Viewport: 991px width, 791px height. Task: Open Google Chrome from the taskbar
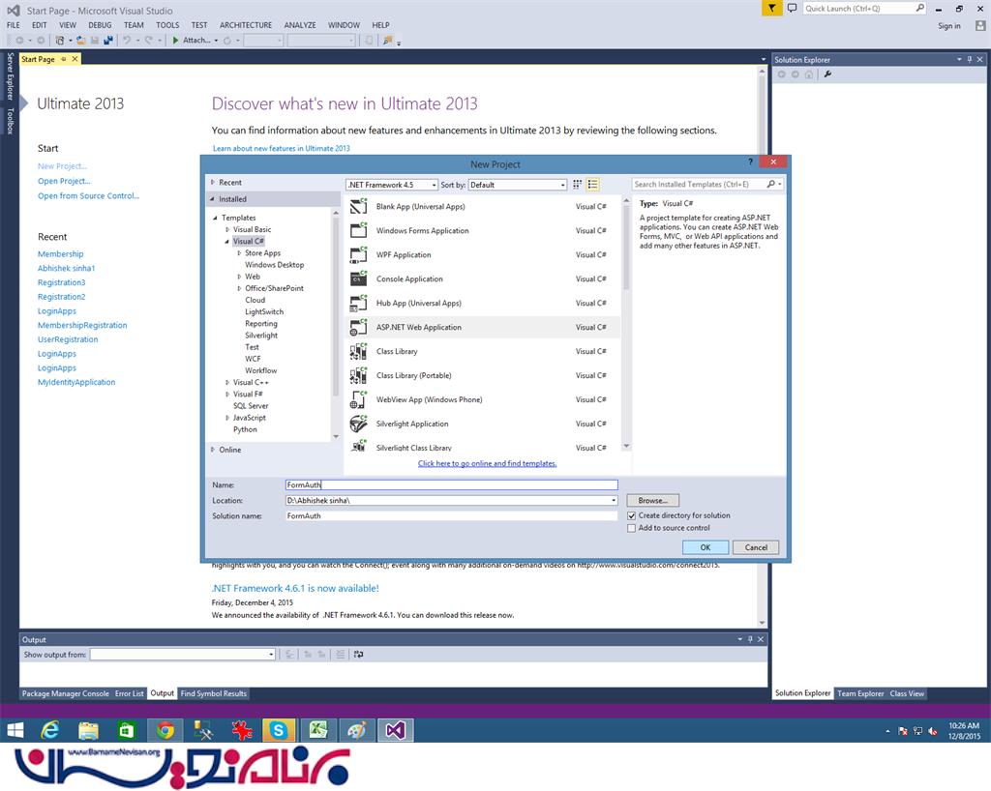tap(165, 730)
